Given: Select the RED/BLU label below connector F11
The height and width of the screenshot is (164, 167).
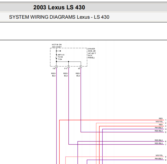Looking at the screenshot, I should pyautogui.click(x=66, y=74).
